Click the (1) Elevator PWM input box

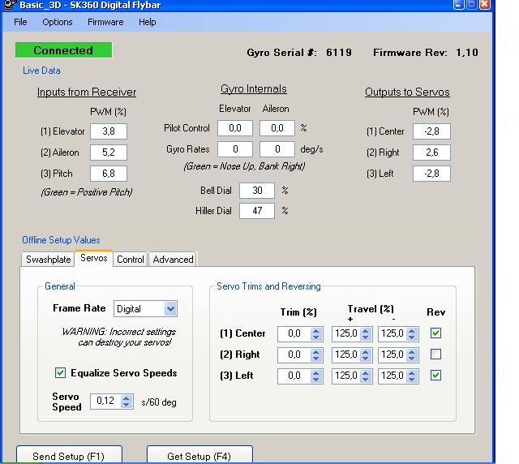tap(109, 131)
